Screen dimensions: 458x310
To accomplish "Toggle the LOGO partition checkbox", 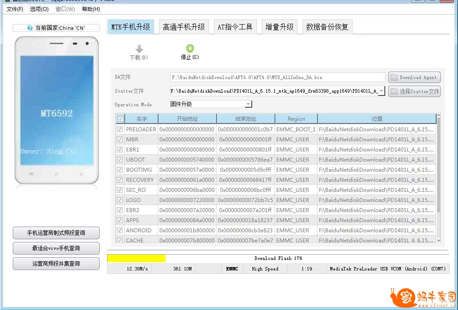I will tap(120, 200).
